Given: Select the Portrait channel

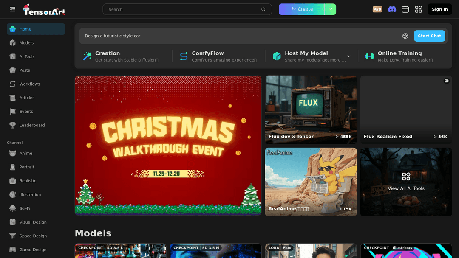Looking at the screenshot, I should 36,167.
